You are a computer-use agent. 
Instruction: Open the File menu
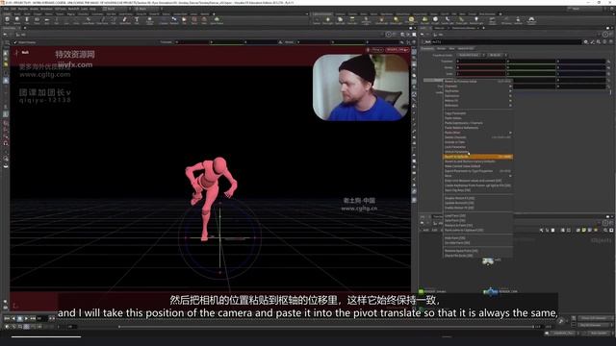(7, 9)
